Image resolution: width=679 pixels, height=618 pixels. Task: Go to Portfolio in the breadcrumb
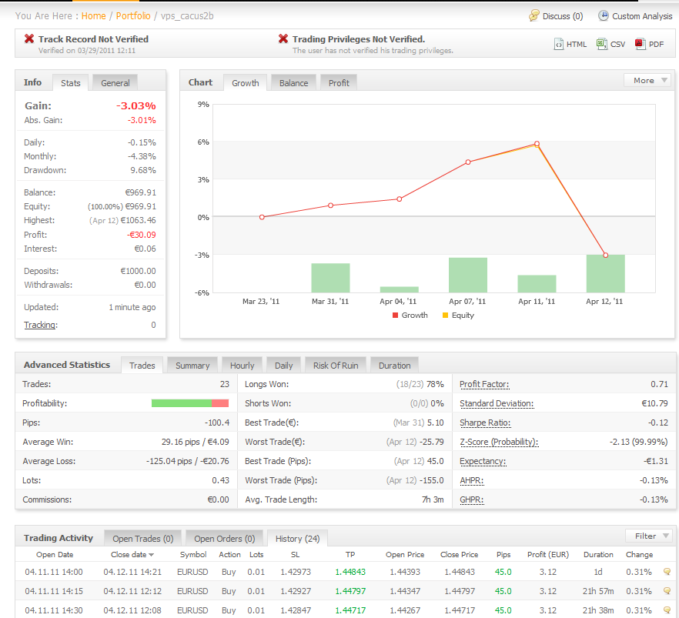(x=133, y=16)
